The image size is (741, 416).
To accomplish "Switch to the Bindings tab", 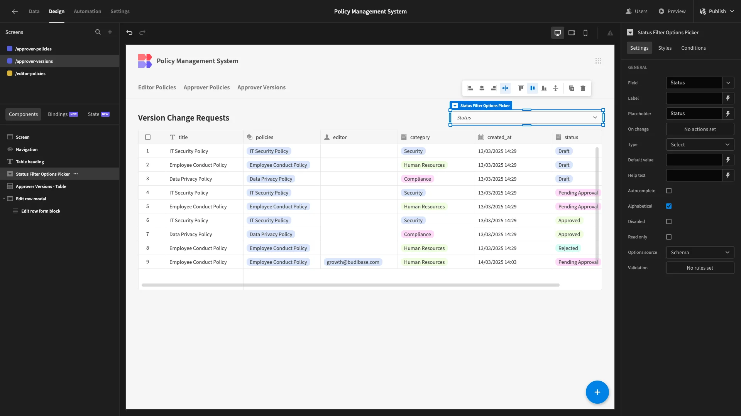I will pos(63,114).
